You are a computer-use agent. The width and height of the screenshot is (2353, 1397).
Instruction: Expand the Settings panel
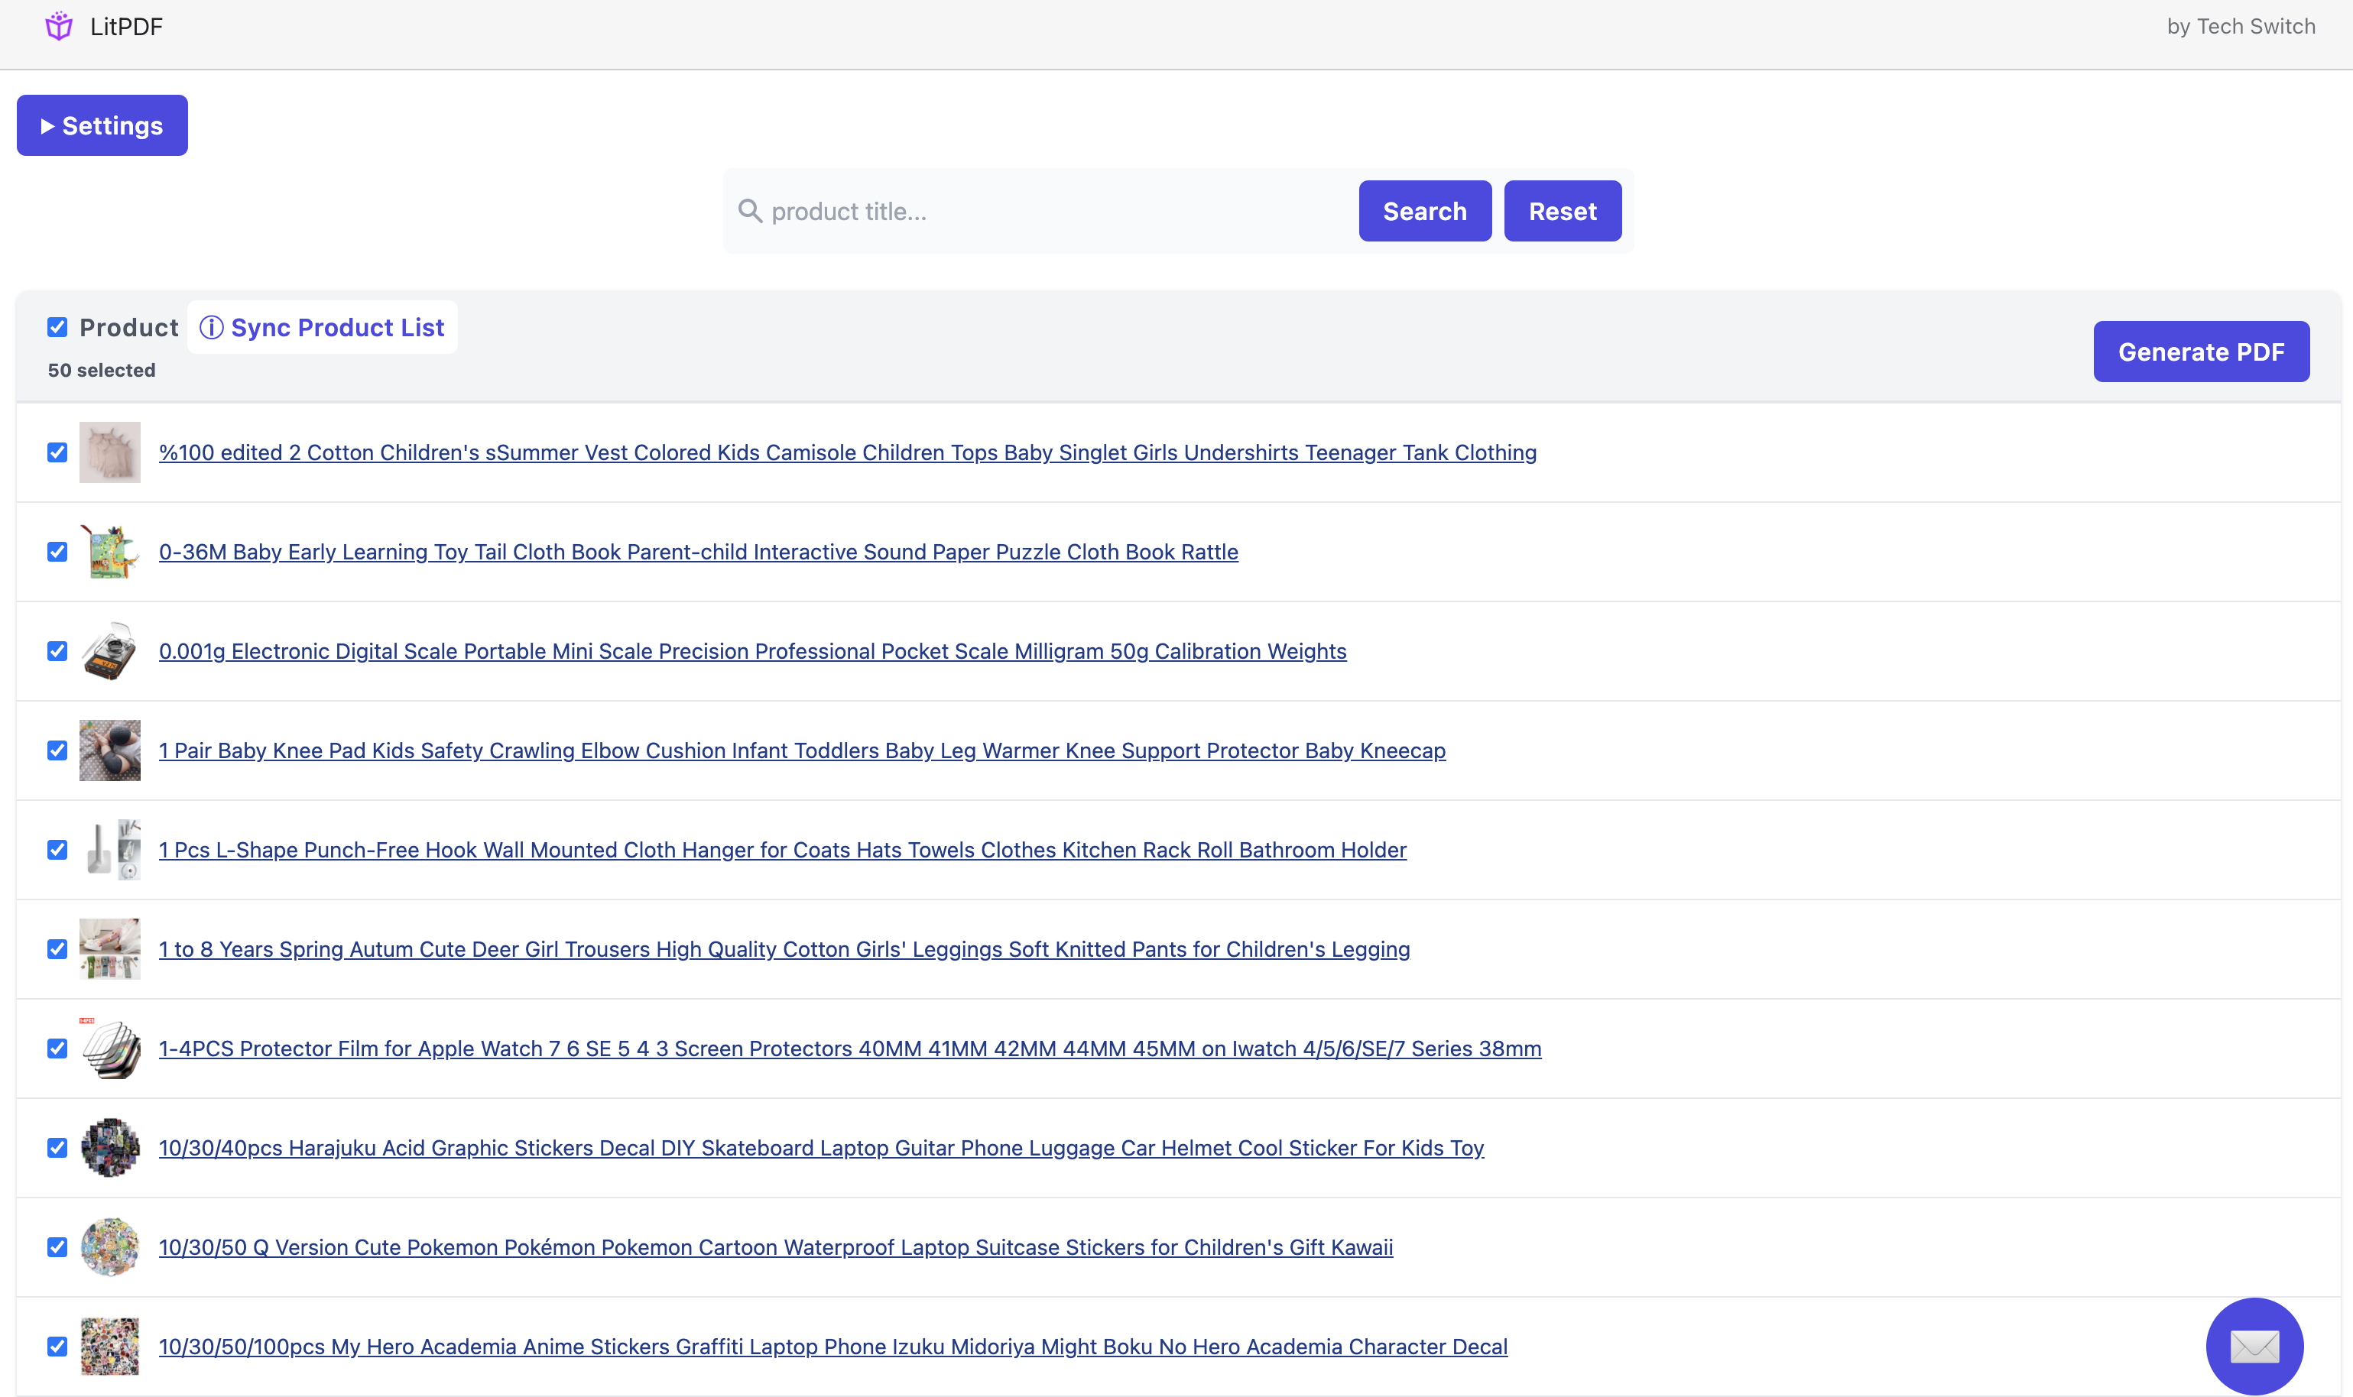pos(102,125)
